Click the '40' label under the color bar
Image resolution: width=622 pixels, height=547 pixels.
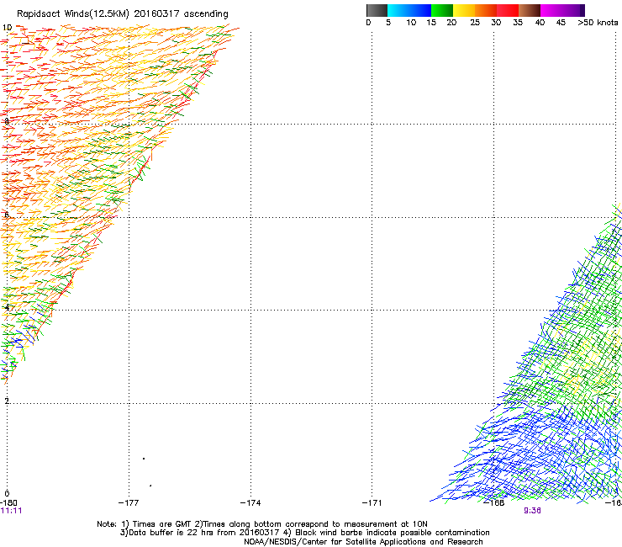point(540,23)
